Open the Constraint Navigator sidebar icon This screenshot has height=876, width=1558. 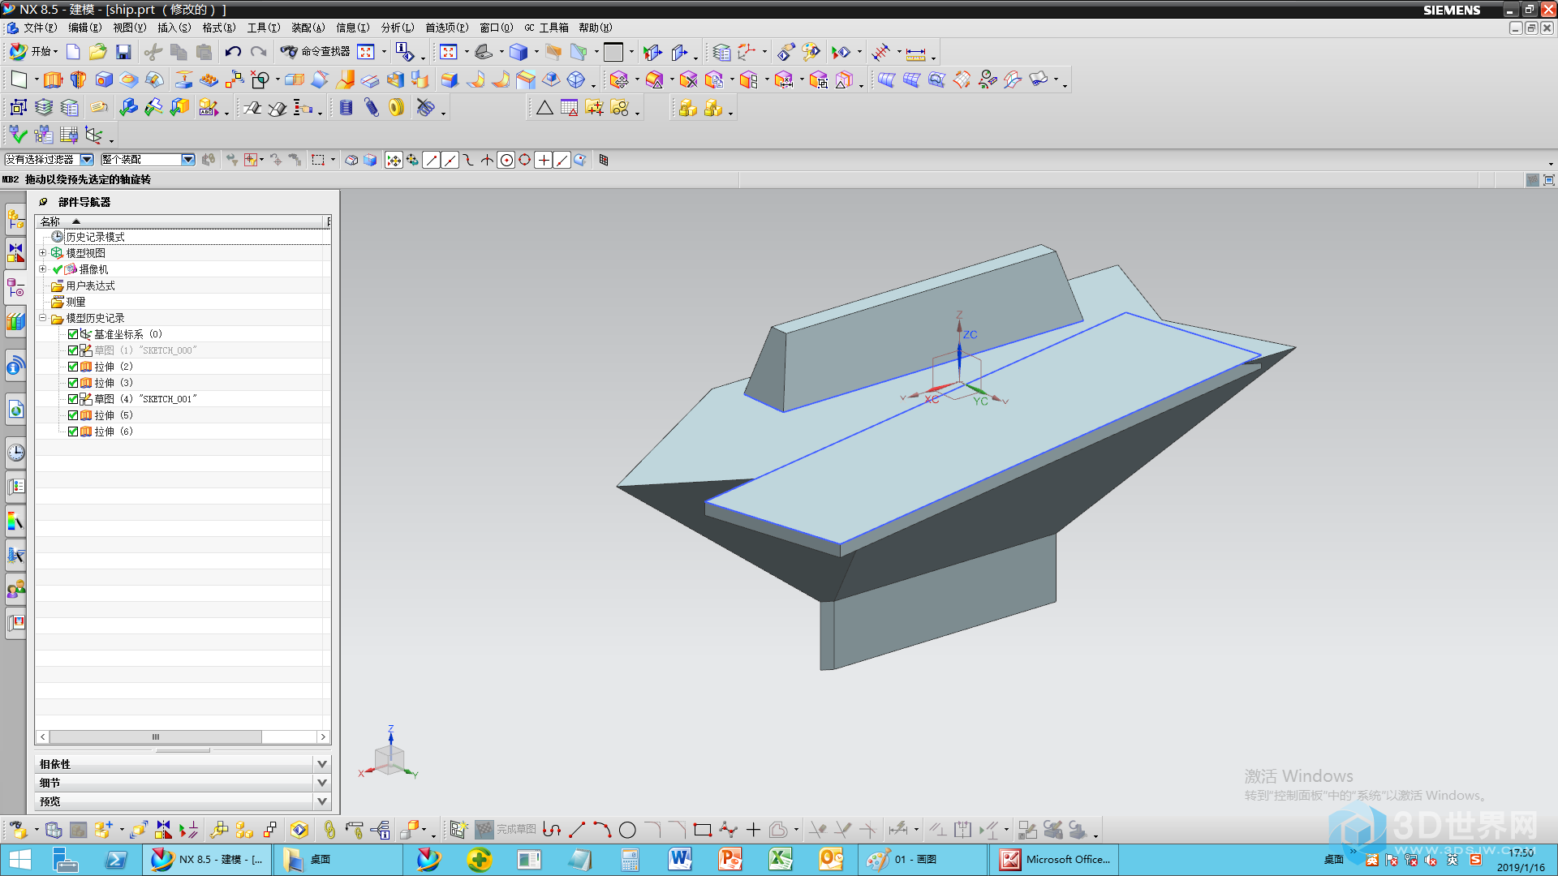coord(15,253)
